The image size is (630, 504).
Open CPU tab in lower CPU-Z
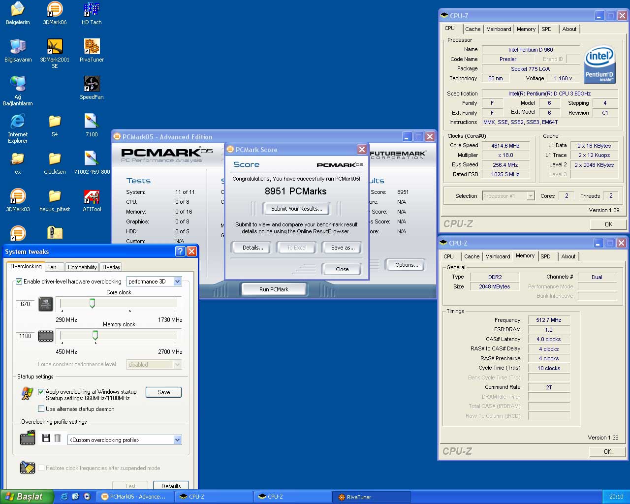[x=449, y=256]
